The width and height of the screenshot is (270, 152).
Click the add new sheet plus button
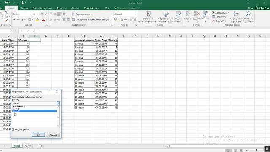click(40, 146)
